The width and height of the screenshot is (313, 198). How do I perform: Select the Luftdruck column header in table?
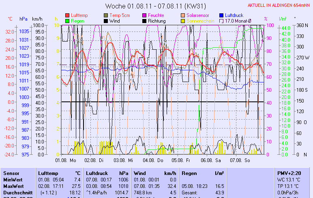(97, 173)
